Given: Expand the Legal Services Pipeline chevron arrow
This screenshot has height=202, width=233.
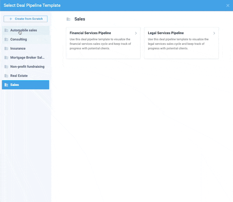Looking at the screenshot, I should [214, 33].
